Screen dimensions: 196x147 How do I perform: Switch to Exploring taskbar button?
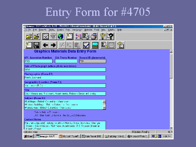pyautogui.click(x=115, y=136)
